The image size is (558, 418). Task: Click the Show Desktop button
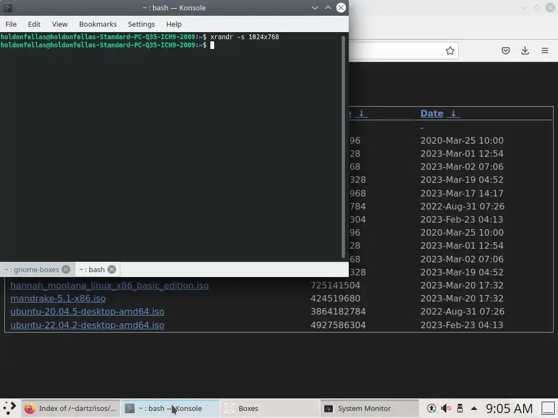tap(548, 408)
